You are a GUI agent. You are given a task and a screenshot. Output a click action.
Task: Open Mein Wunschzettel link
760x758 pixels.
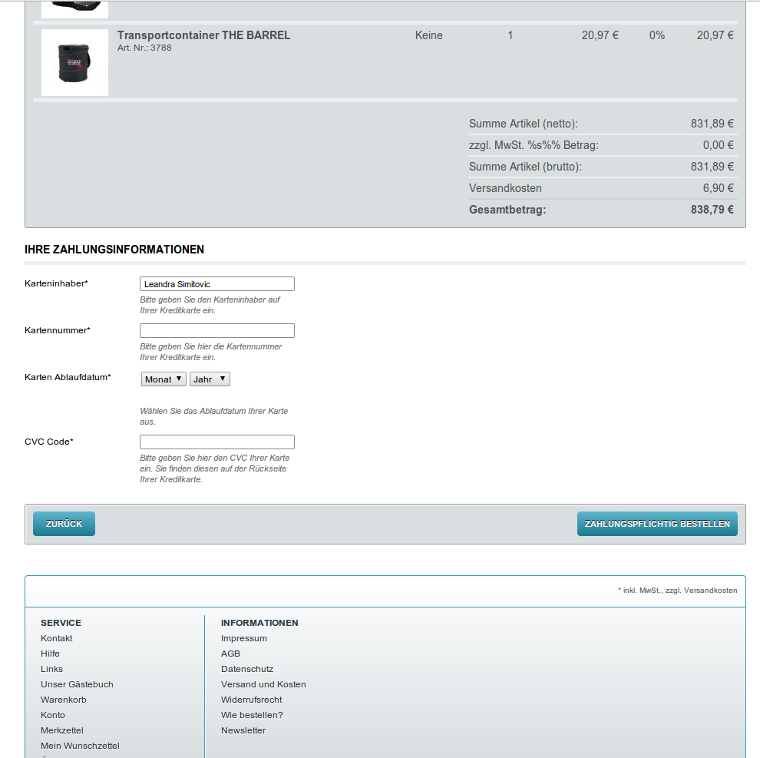coord(80,746)
